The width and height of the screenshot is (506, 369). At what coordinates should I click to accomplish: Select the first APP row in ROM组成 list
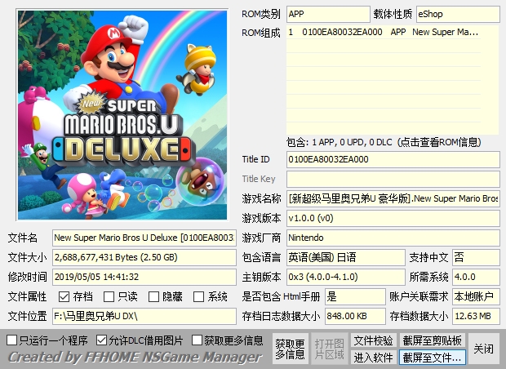pos(382,33)
